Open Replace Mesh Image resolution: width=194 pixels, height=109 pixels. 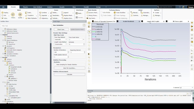pos(67,15)
